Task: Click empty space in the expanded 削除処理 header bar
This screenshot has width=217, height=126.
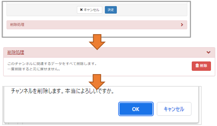Action: [x=112, y=52]
